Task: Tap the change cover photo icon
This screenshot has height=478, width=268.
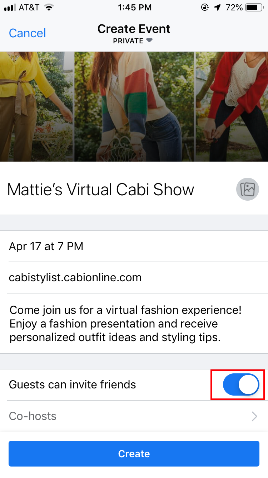Action: (247, 189)
